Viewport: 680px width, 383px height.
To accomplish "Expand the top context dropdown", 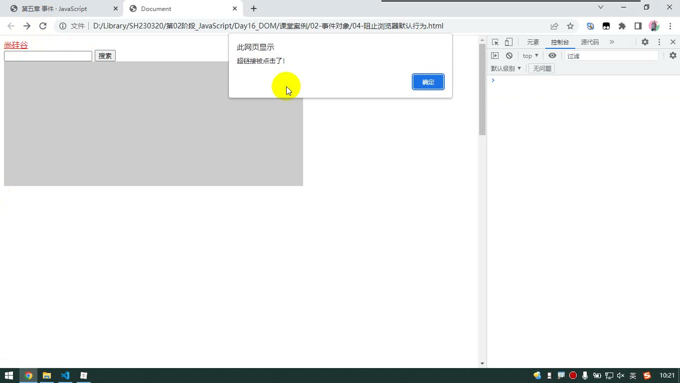I will point(530,56).
